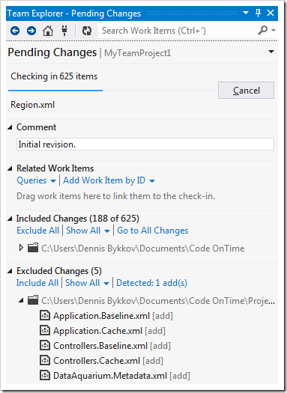The image size is (287, 393).
Task: Open Add Work Item by ID
Action: coord(109,180)
